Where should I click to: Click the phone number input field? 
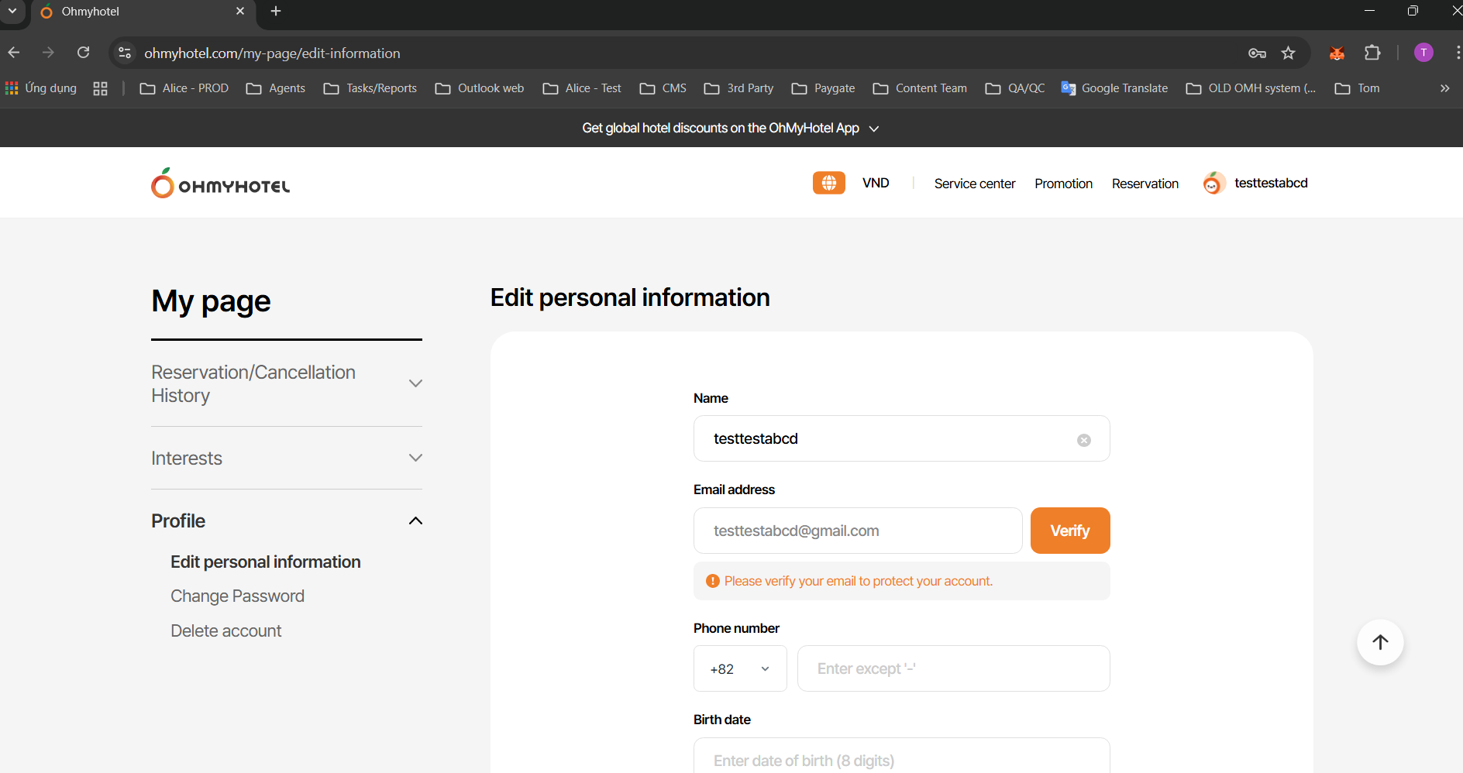point(953,668)
